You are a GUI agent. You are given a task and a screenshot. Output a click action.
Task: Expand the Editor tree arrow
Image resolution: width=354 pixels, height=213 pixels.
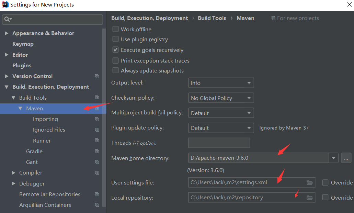7,55
